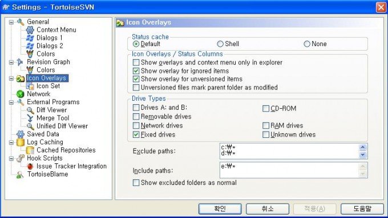Click the Context Menu gear icon
This screenshot has height=218, width=388.
[x=30, y=30]
